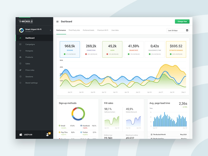The image size is (208, 156).
Task: Click the Hotspots Wi-Fi icon in sidebar
Action: click(20, 51)
